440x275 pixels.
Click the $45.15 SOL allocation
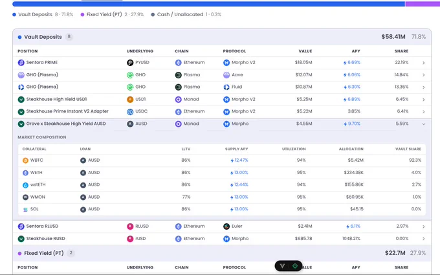click(x=357, y=209)
